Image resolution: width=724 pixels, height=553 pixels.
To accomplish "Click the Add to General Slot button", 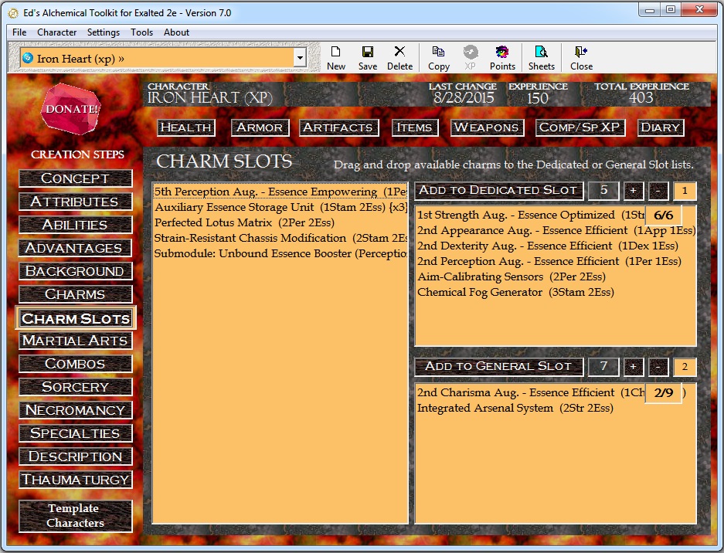I will [498, 367].
